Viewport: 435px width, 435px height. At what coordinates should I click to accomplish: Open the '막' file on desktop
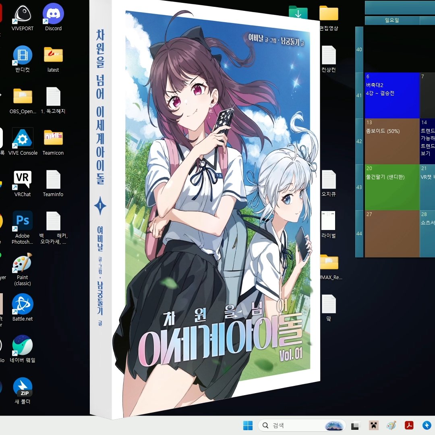coord(329,308)
